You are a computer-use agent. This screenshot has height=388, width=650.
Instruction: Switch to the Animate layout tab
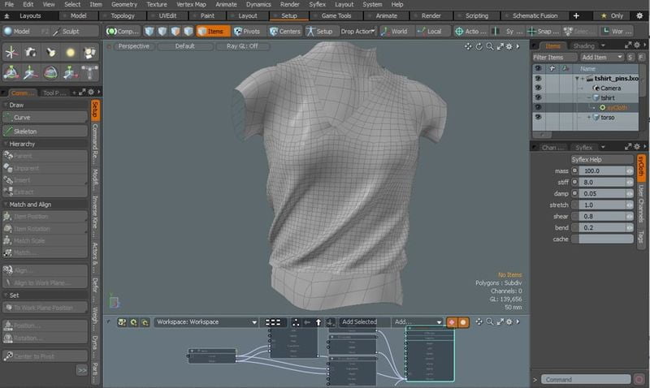coord(385,15)
